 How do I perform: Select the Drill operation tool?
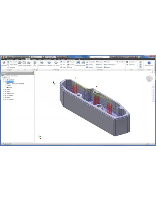coord(35,64)
